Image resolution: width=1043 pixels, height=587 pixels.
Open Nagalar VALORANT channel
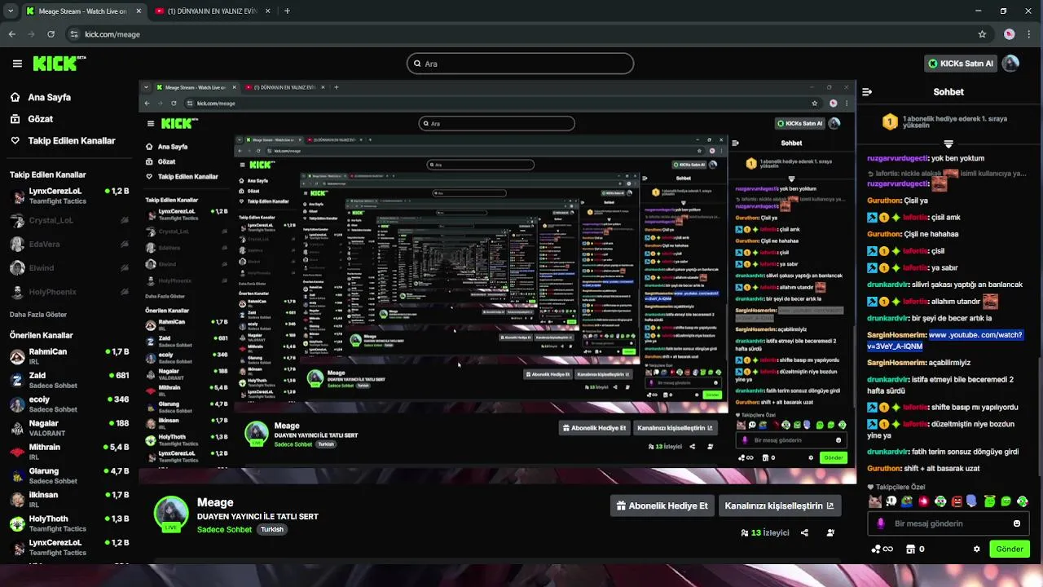[x=68, y=428]
